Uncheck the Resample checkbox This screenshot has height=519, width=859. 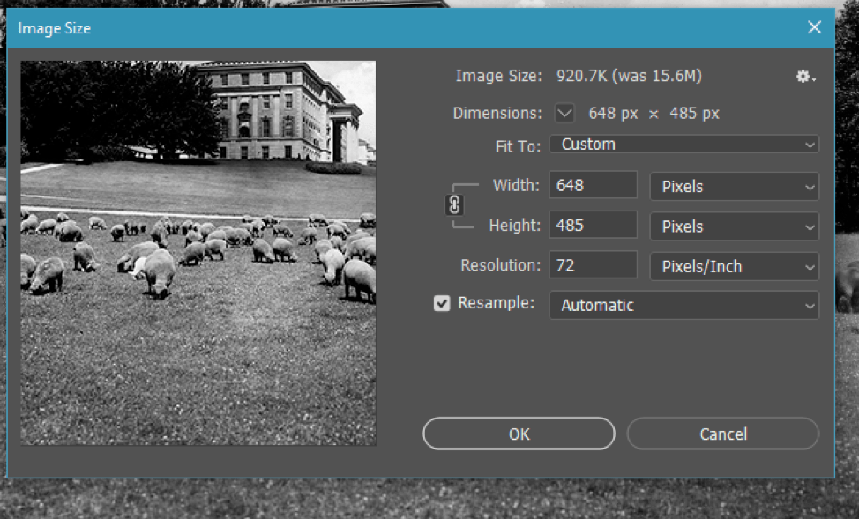click(442, 303)
